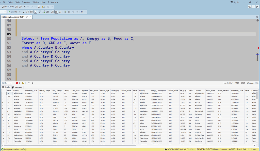Toggle Results to Text output mode
The image size is (260, 151).
coord(52,12)
